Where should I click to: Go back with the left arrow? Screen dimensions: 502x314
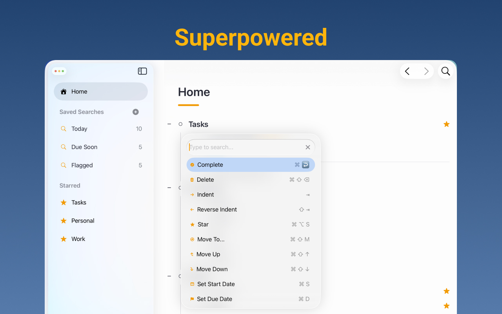click(x=407, y=71)
